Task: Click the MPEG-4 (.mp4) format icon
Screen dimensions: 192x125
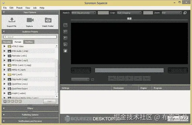Action: (9, 70)
